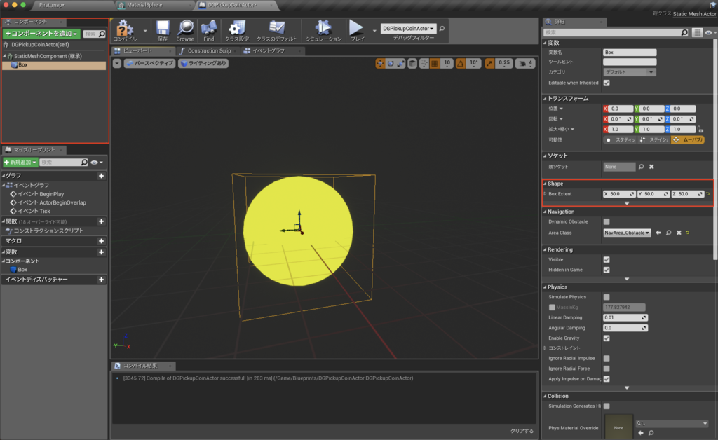Collapse the トランスフォーム section

546,99
